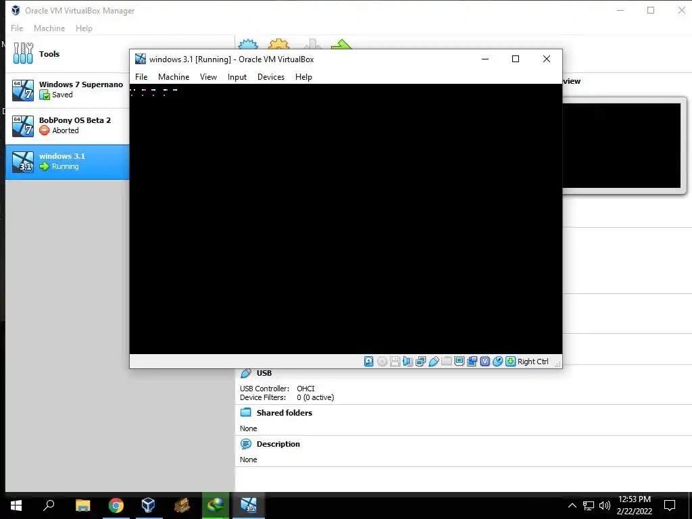692x519 pixels.
Task: Click the Saved state text under Windows 7 Supernano
Action: tap(62, 95)
